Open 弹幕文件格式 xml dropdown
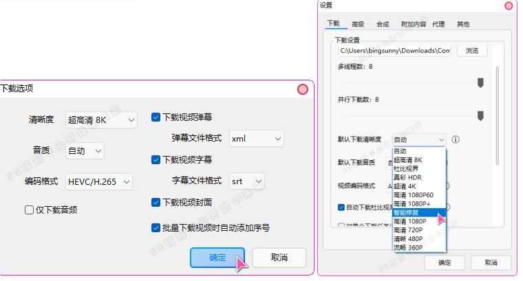Image resolution: width=523 pixels, height=281 pixels. (256, 139)
